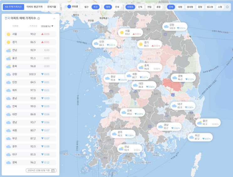
Task: Select the 대전 row in the list
Action: 31,114
